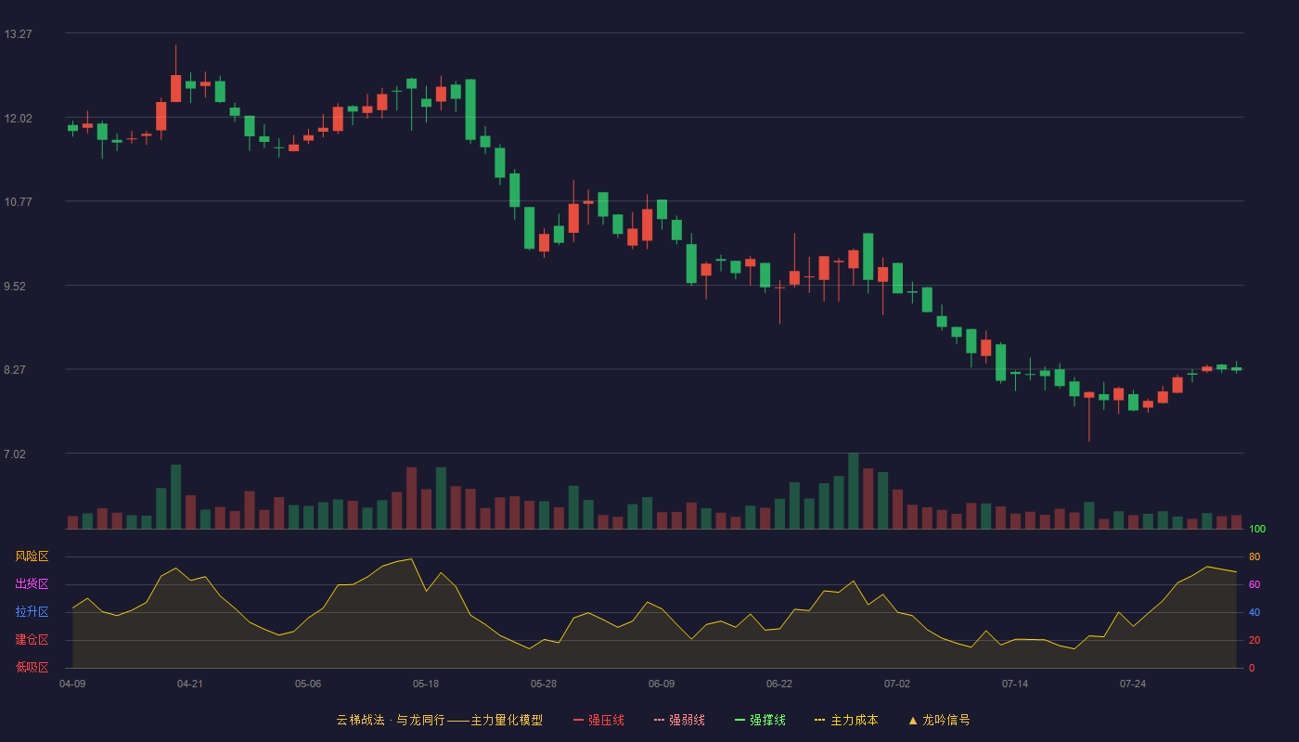Select the 13.27 price axis label
The width and height of the screenshot is (1299, 742).
19,34
